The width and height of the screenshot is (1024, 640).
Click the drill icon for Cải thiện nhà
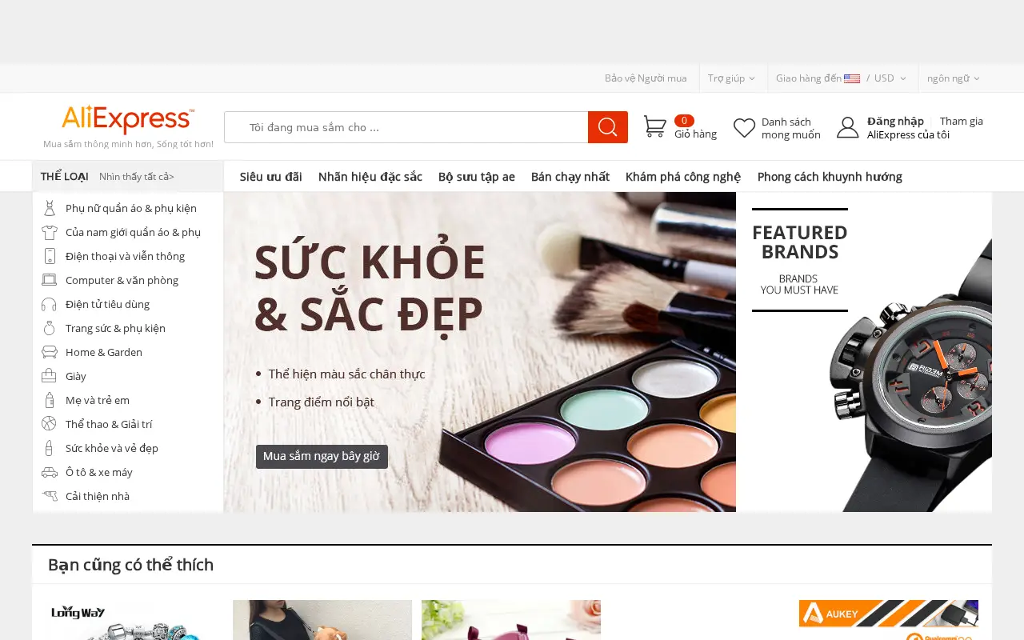click(50, 496)
